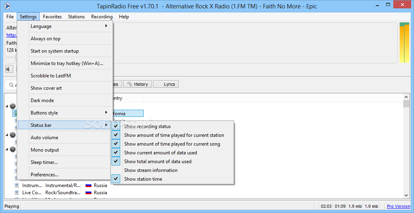Image resolution: width=414 pixels, height=213 pixels.
Task: Click the Playing status text
Action: click(x=12, y=206)
